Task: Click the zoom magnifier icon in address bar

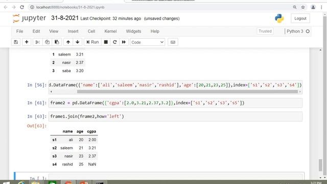Action: (x=295, y=7)
